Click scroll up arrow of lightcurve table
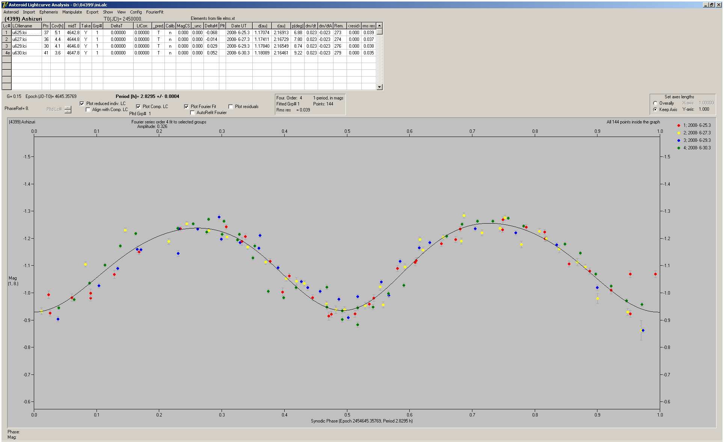Viewport: 724px width, 442px height. pos(380,26)
